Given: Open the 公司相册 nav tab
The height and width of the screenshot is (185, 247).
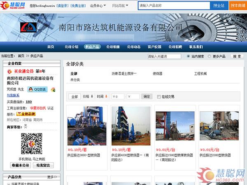Looking at the screenshot, I should pos(113,47).
